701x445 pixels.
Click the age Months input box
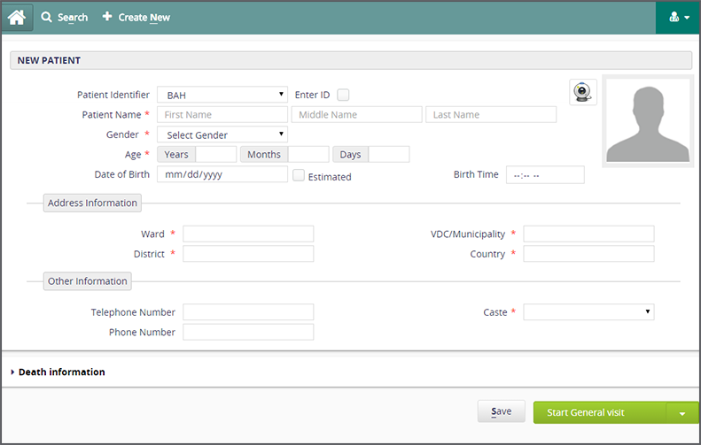(x=308, y=155)
